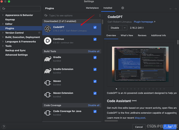Expand the Version Control node
The image size is (179, 130).
3,33
